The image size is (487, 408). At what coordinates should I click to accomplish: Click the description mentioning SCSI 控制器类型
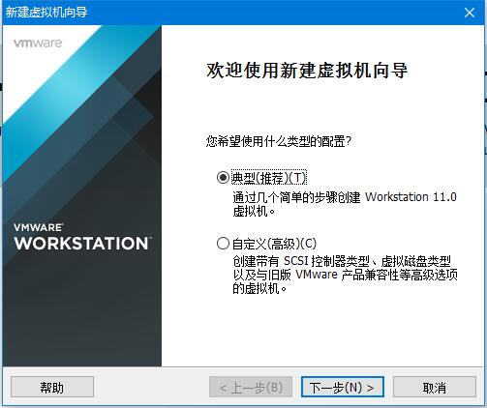click(x=345, y=275)
